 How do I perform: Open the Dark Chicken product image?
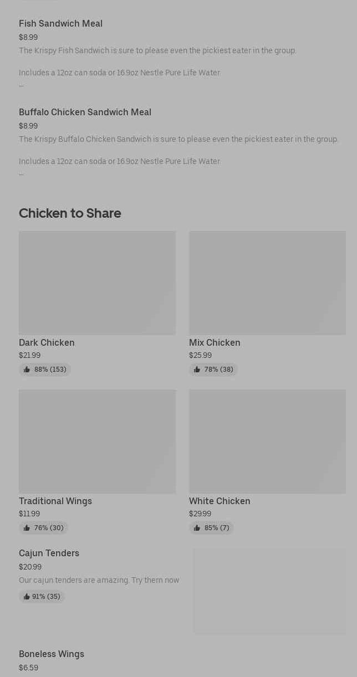click(x=97, y=283)
